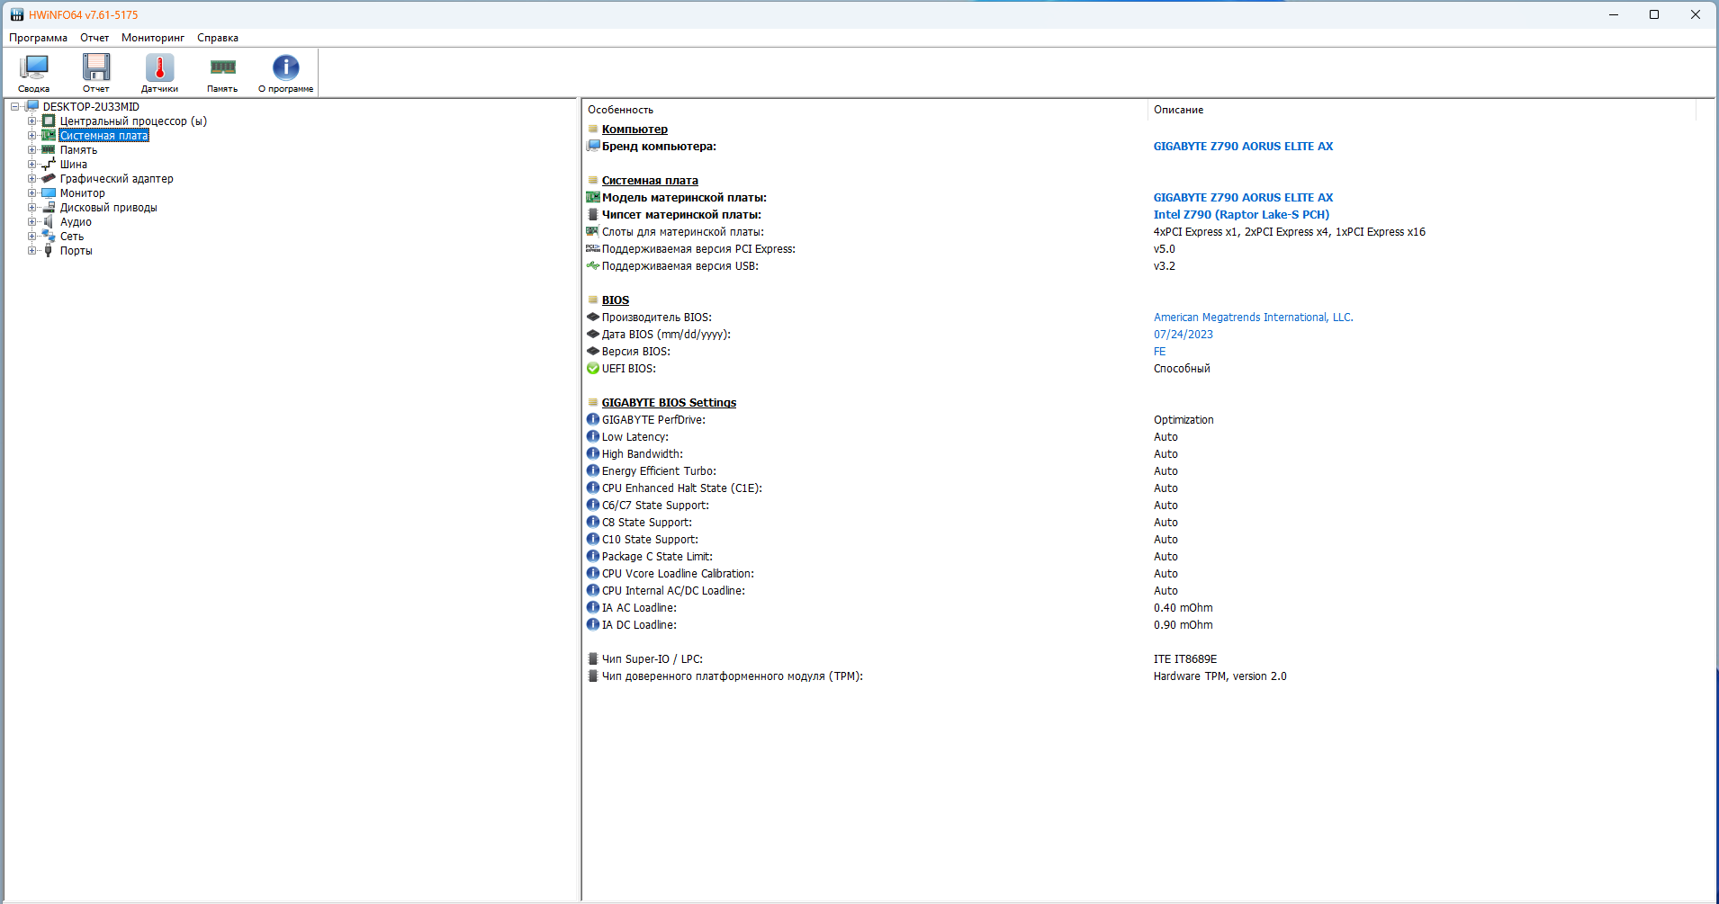
Task: Open the О программе info icon
Action: click(x=285, y=67)
